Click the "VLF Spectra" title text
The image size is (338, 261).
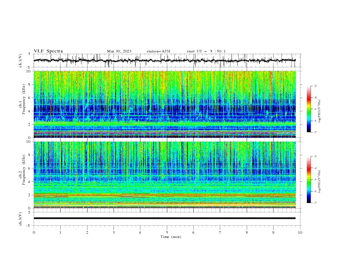pos(48,51)
